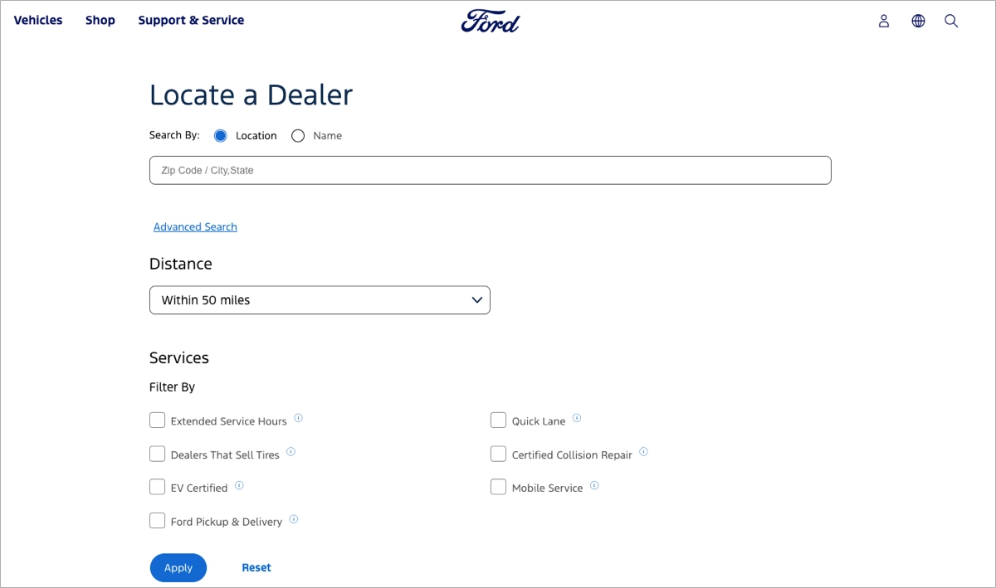Screen dimensions: 996x588
Task: Click info icon next to Quick Lane
Action: pyautogui.click(x=577, y=418)
